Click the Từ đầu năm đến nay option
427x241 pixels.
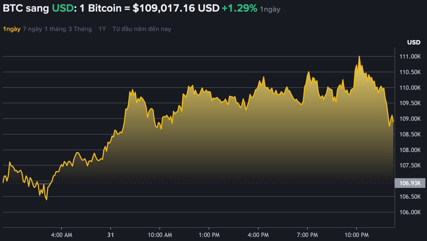pos(141,29)
